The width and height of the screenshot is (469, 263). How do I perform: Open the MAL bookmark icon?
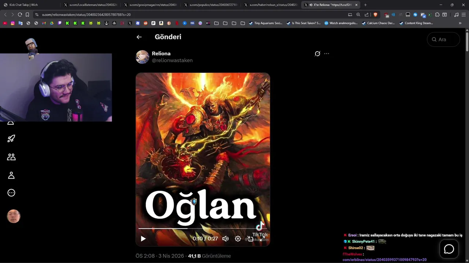tap(192, 23)
